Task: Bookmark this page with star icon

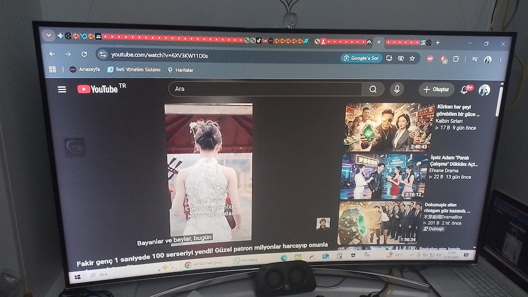Action: click(412, 58)
